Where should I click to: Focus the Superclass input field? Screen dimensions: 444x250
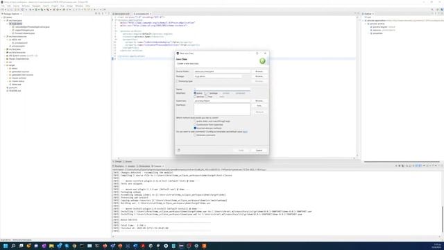pyautogui.click(x=222, y=101)
